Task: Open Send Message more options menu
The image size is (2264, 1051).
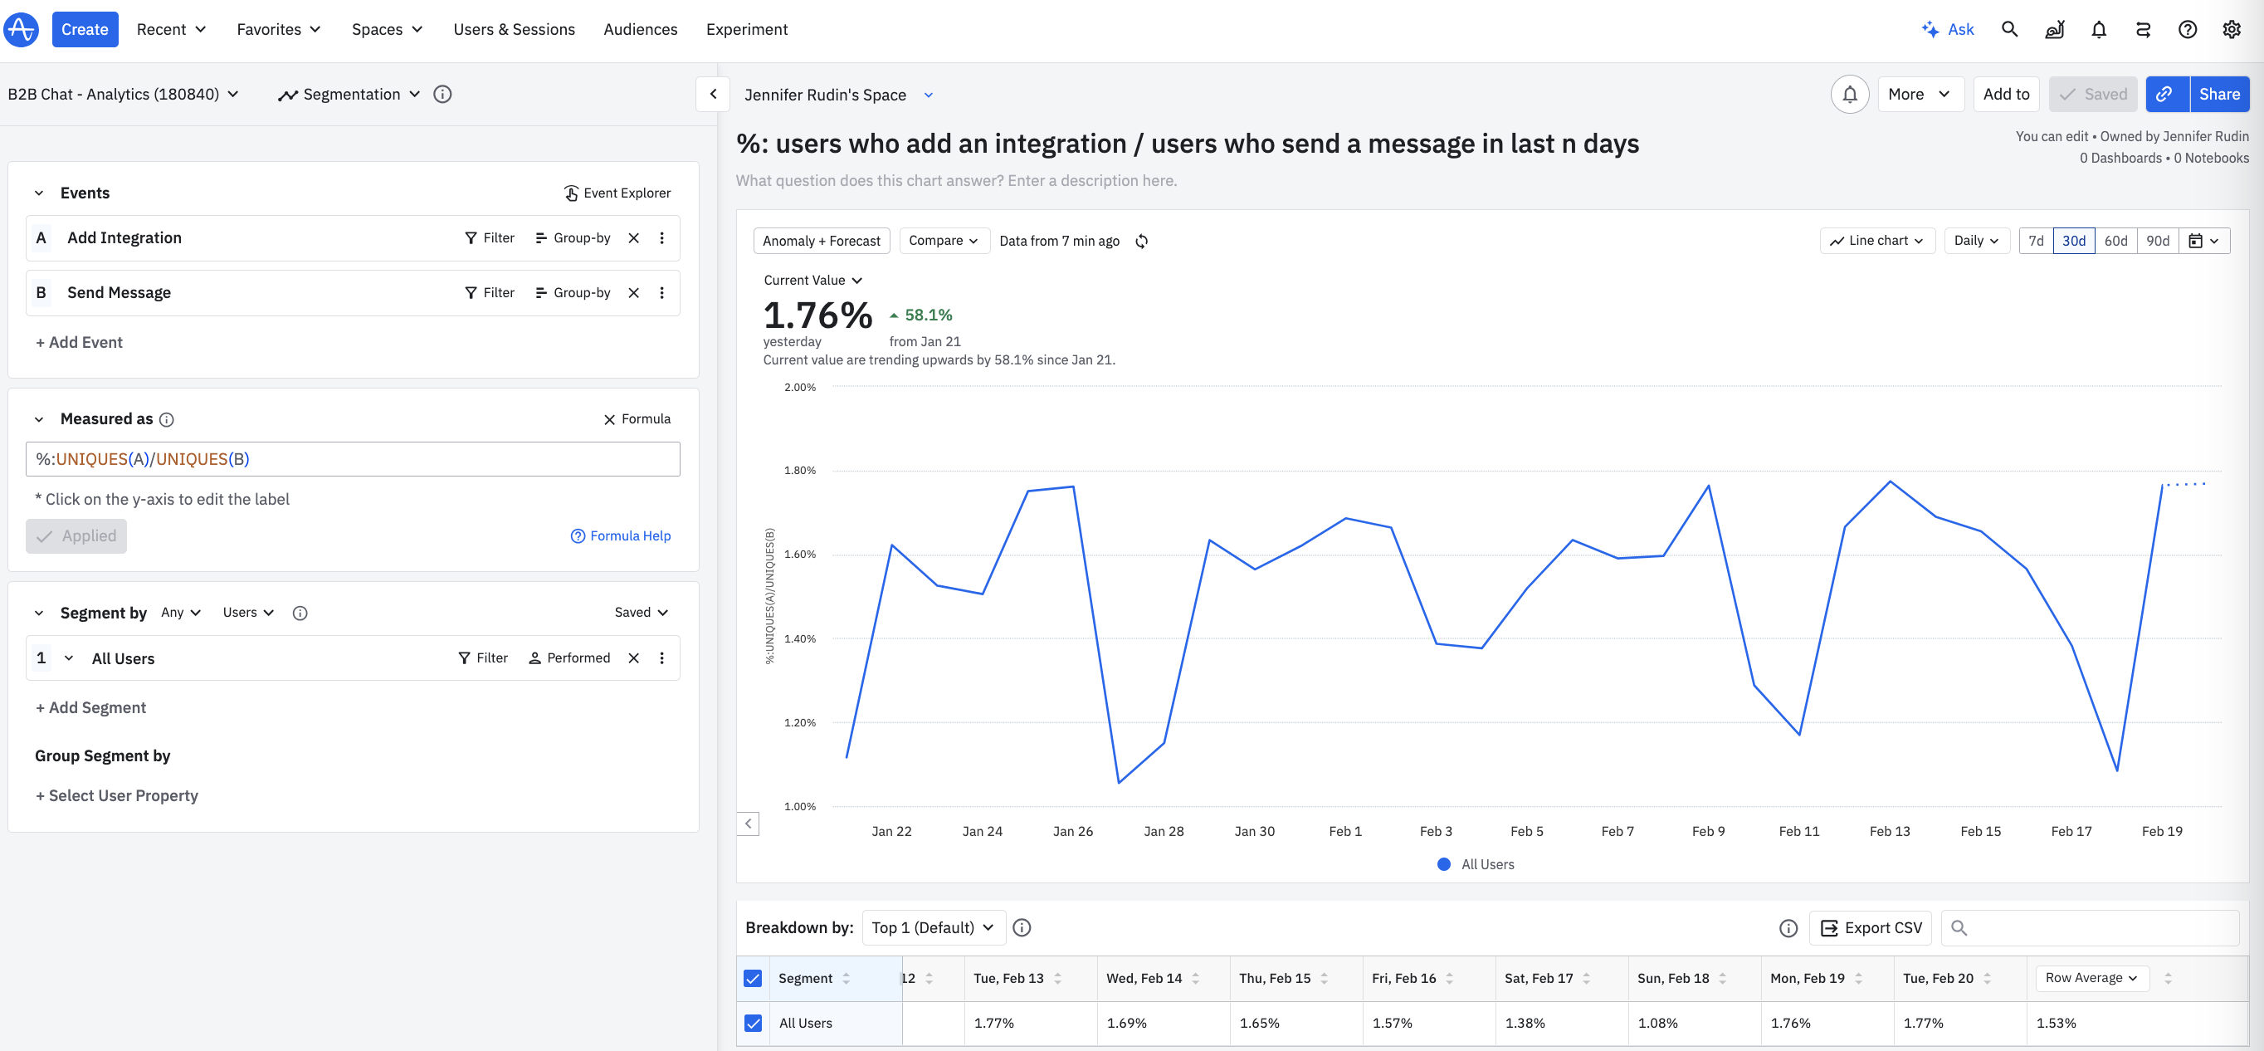Action: 661,293
